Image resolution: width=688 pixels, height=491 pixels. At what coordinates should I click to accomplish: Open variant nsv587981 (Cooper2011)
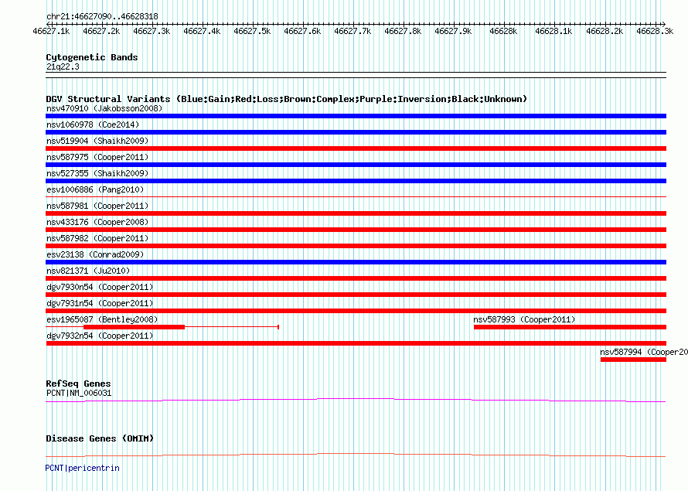pos(97,206)
